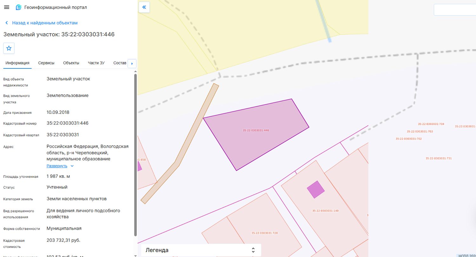Viewport: 476px width, 257px height.
Task: Click the Землепользование parcel type value
Action: coord(68,95)
